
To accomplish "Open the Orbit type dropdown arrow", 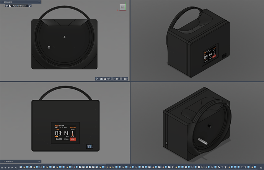I will (99, 79).
